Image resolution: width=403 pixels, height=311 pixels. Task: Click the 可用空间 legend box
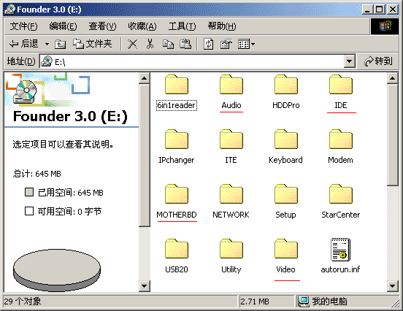[29, 211]
